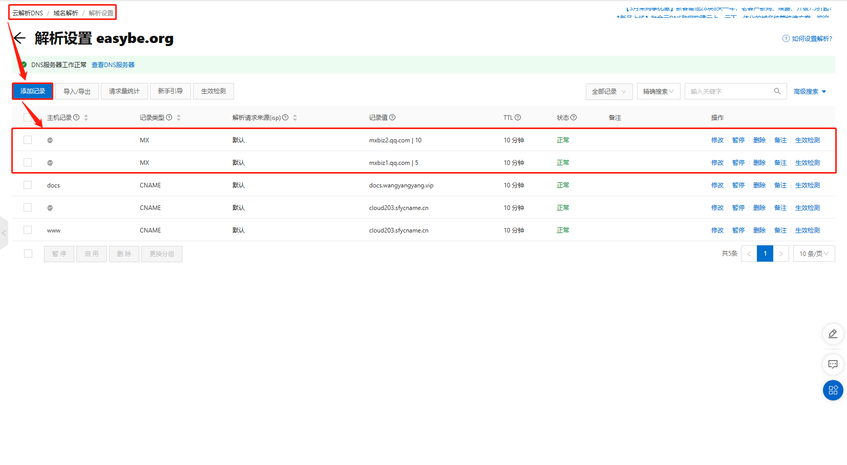The image size is (847, 465).
Task: Click 暂停 for the mxbiz1.qq.com record
Action: (738, 162)
